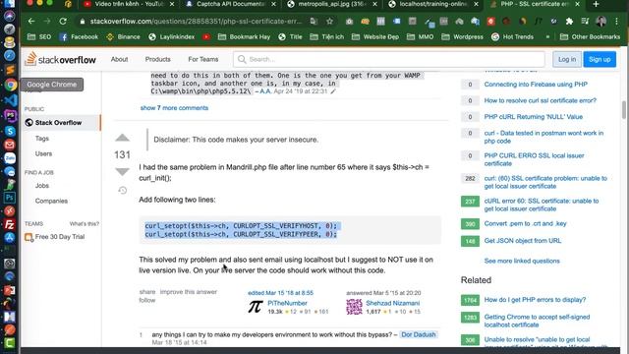The width and height of the screenshot is (629, 354).
Task: Open Shehzad Nizamani's profile link
Action: click(393, 304)
